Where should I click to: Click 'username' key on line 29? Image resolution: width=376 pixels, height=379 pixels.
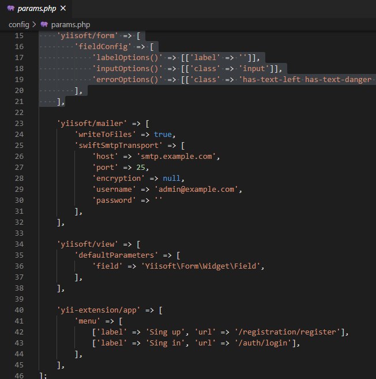[x=114, y=189]
